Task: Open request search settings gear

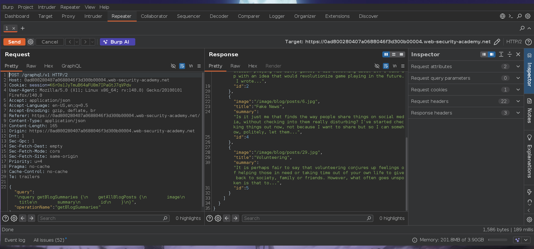Action: pos(14,218)
